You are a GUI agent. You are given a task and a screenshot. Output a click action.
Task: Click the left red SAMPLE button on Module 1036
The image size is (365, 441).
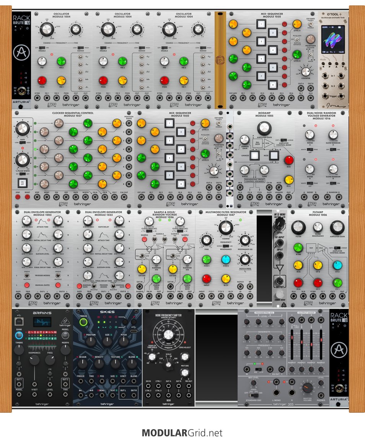(x=144, y=239)
